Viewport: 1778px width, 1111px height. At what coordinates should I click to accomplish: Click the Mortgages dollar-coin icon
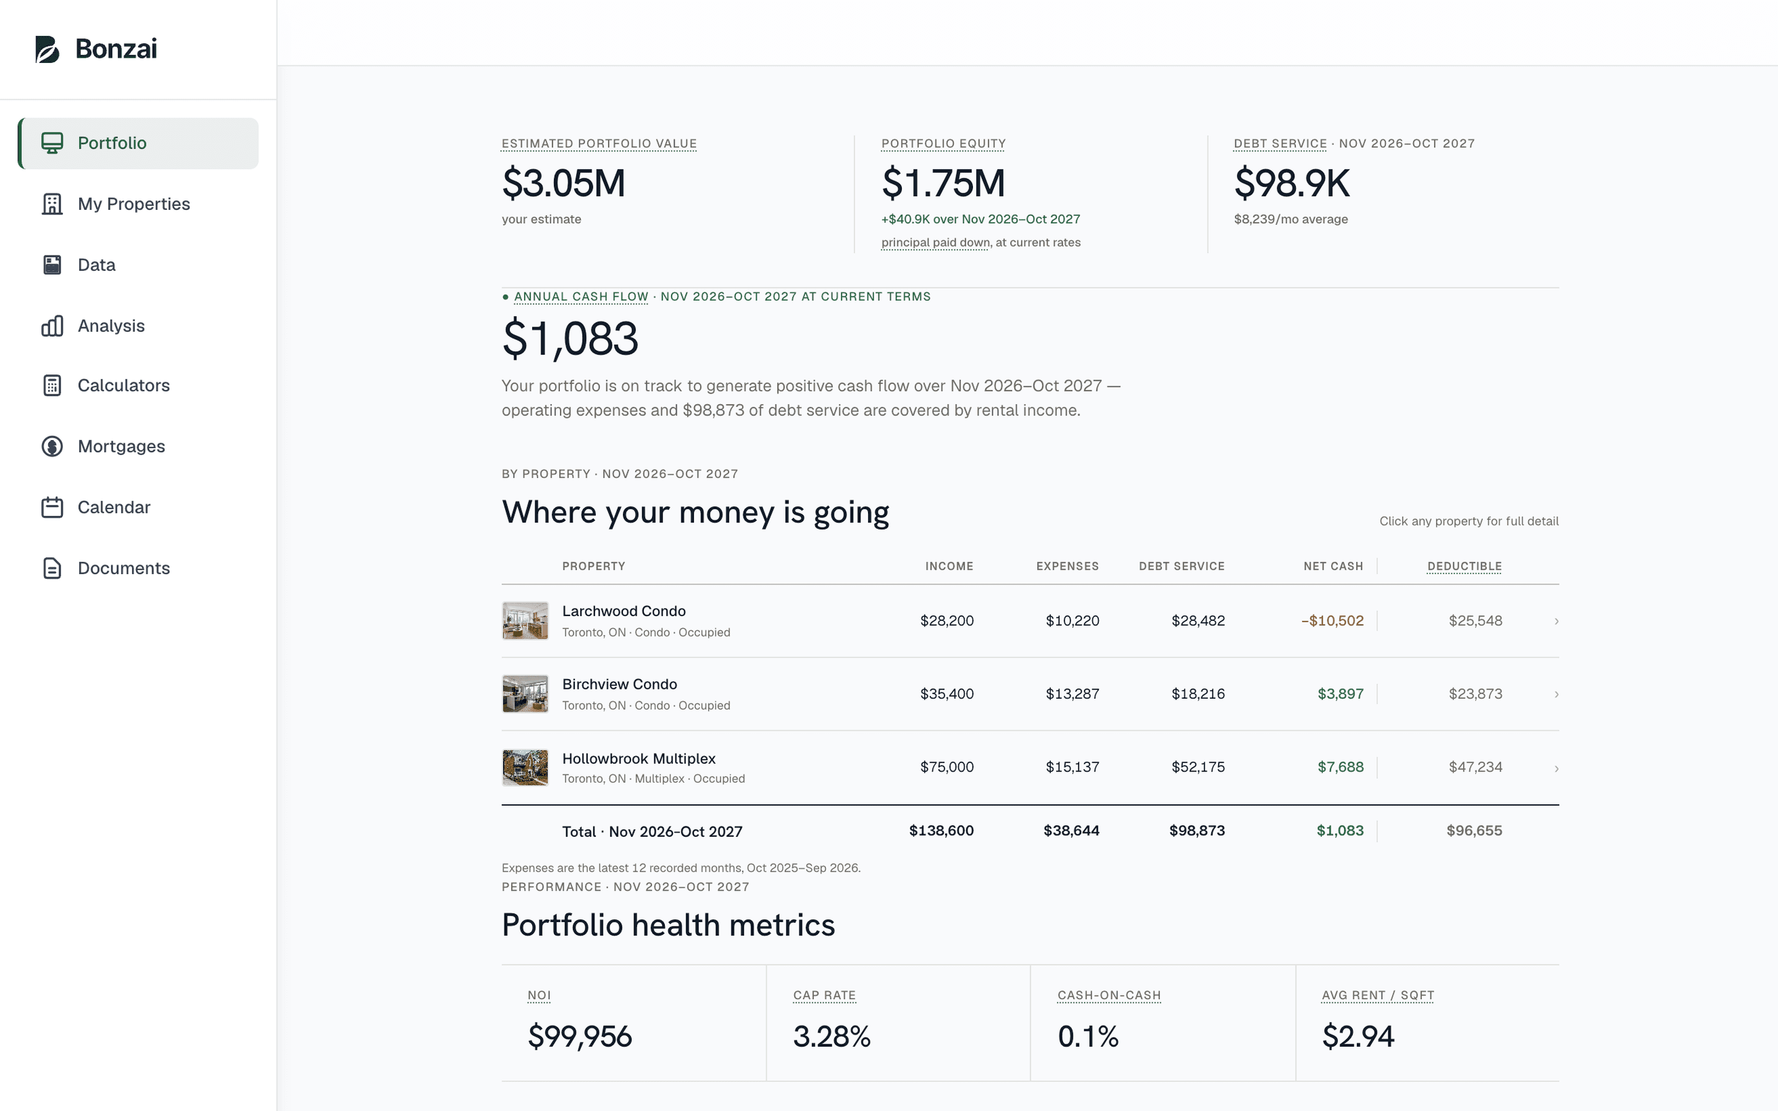coord(52,446)
